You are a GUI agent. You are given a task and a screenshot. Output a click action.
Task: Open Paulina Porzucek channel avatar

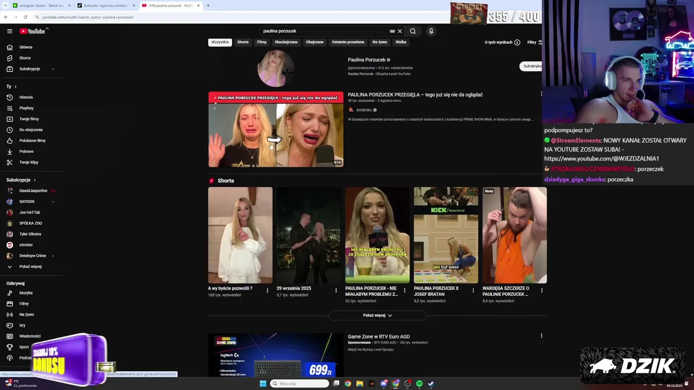click(x=275, y=69)
